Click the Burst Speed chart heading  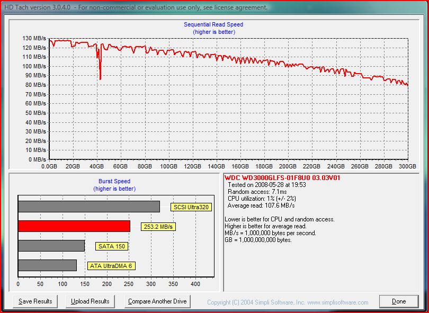click(x=114, y=181)
